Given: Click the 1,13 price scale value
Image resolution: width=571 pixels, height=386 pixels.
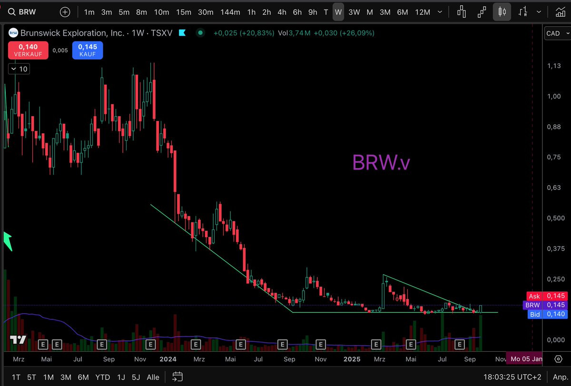Looking at the screenshot, I should click(x=554, y=66).
